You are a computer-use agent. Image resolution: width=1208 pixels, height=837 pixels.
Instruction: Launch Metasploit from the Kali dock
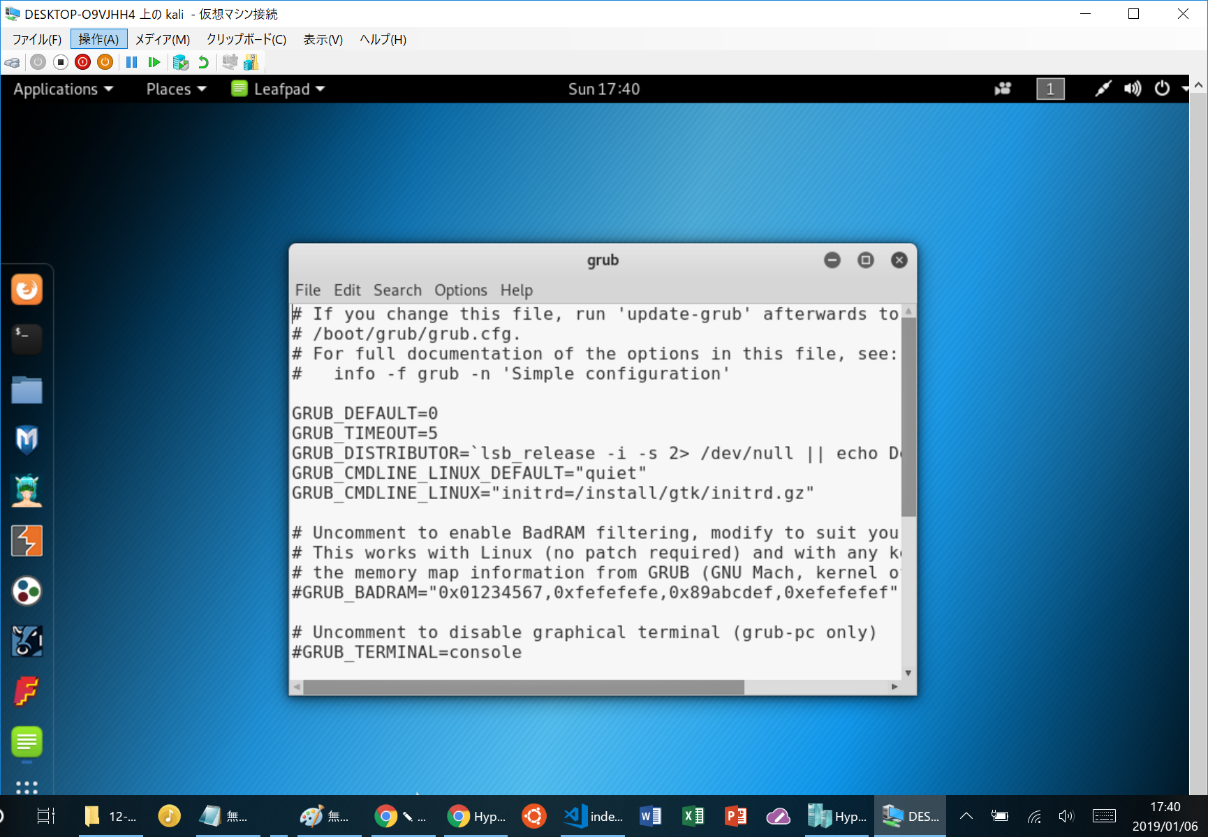coord(27,440)
